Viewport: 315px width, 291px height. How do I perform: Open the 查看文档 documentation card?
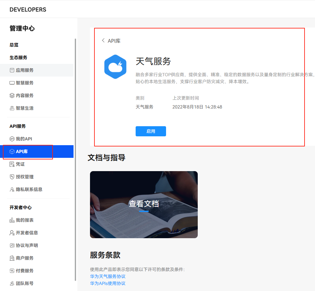point(144,205)
